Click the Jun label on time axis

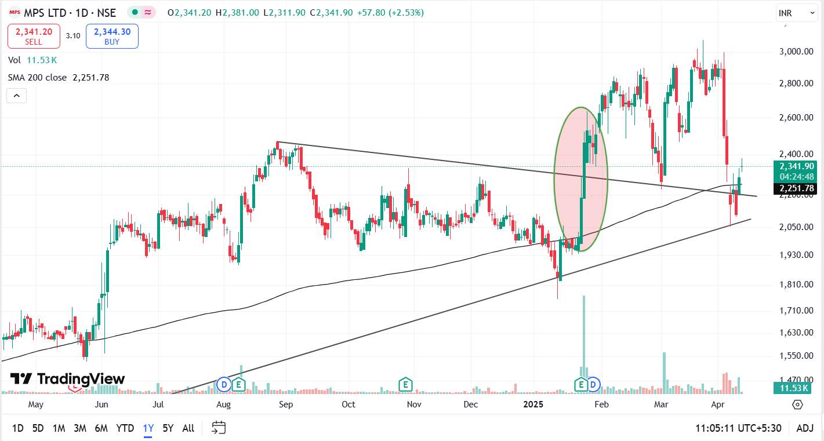click(x=102, y=404)
